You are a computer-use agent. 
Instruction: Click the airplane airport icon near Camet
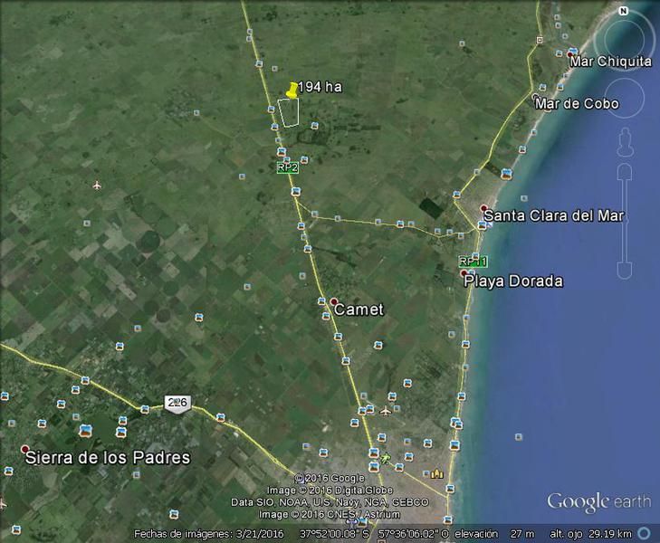386,411
